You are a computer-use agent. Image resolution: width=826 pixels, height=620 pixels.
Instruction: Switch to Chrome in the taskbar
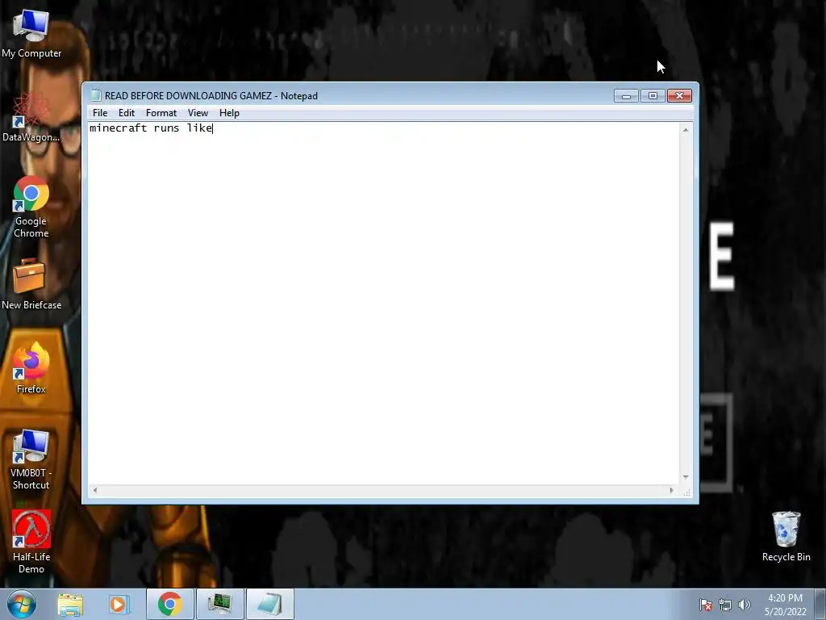point(169,604)
